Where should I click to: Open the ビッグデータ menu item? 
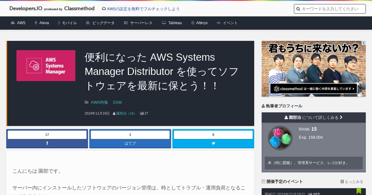tap(104, 23)
